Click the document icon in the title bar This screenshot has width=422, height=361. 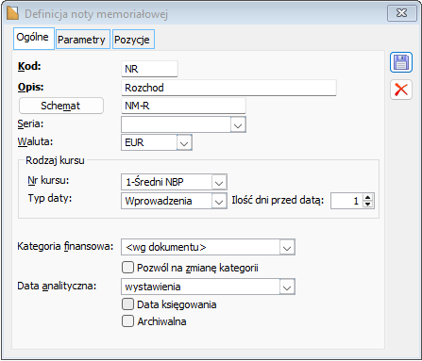12,13
